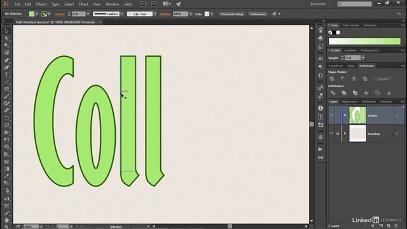Open the Weight dropdown in Stroke panel
This screenshot has height=229, width=407.
(363, 58)
